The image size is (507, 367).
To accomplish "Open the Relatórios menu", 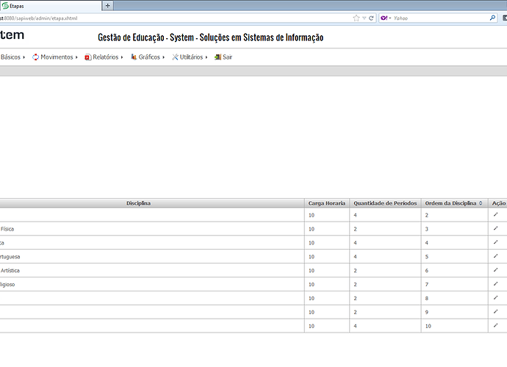I will point(104,57).
